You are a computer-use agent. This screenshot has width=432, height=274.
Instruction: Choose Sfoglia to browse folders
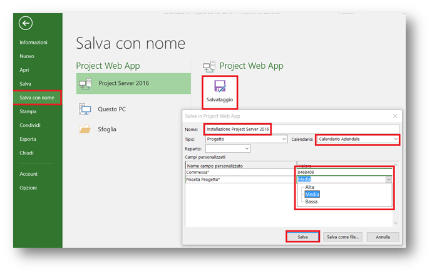click(x=107, y=129)
